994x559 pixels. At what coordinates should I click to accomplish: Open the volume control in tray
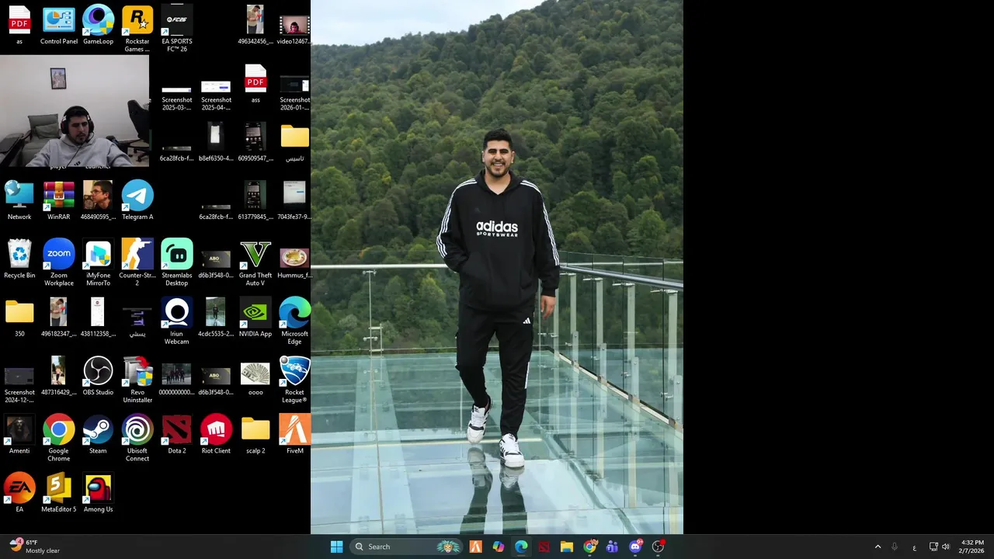pyautogui.click(x=945, y=547)
